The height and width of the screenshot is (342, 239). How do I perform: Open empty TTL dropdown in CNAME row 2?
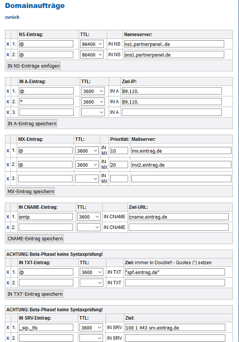tap(89, 227)
